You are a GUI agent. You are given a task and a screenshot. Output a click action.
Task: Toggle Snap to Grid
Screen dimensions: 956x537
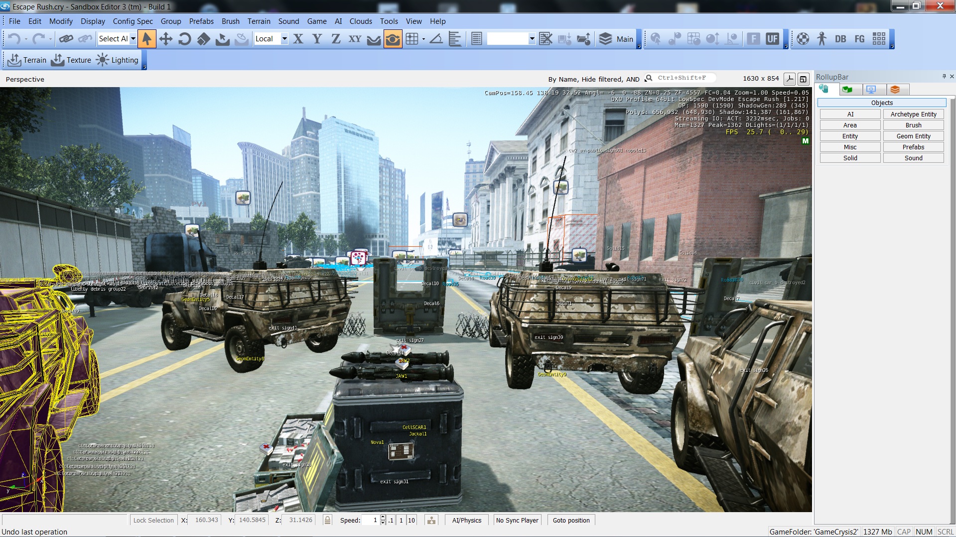coord(412,39)
